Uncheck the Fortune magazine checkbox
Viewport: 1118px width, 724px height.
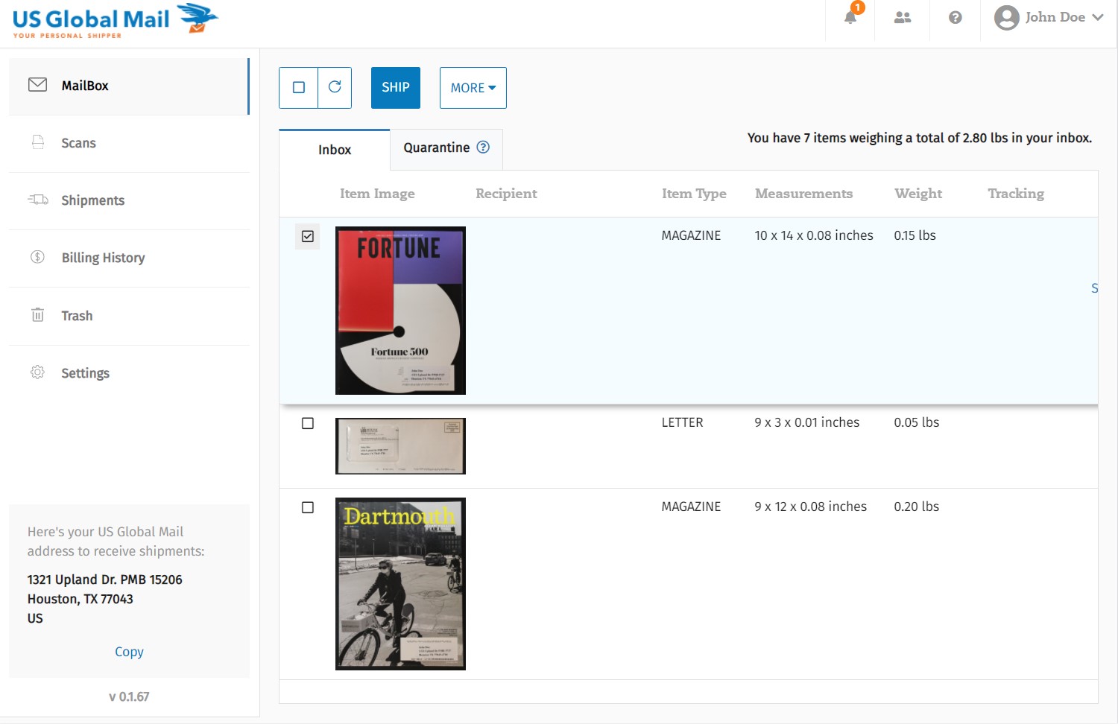tap(308, 236)
